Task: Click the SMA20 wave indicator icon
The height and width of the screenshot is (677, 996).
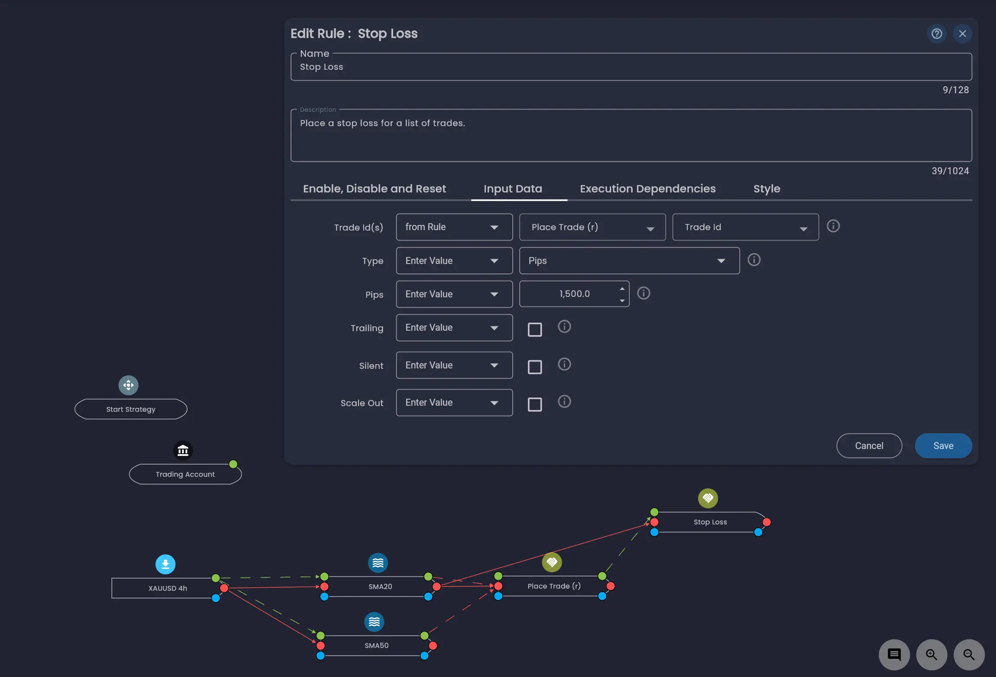Action: 378,563
